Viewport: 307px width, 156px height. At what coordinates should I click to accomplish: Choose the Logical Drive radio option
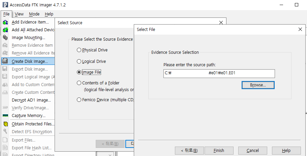tap(79, 62)
